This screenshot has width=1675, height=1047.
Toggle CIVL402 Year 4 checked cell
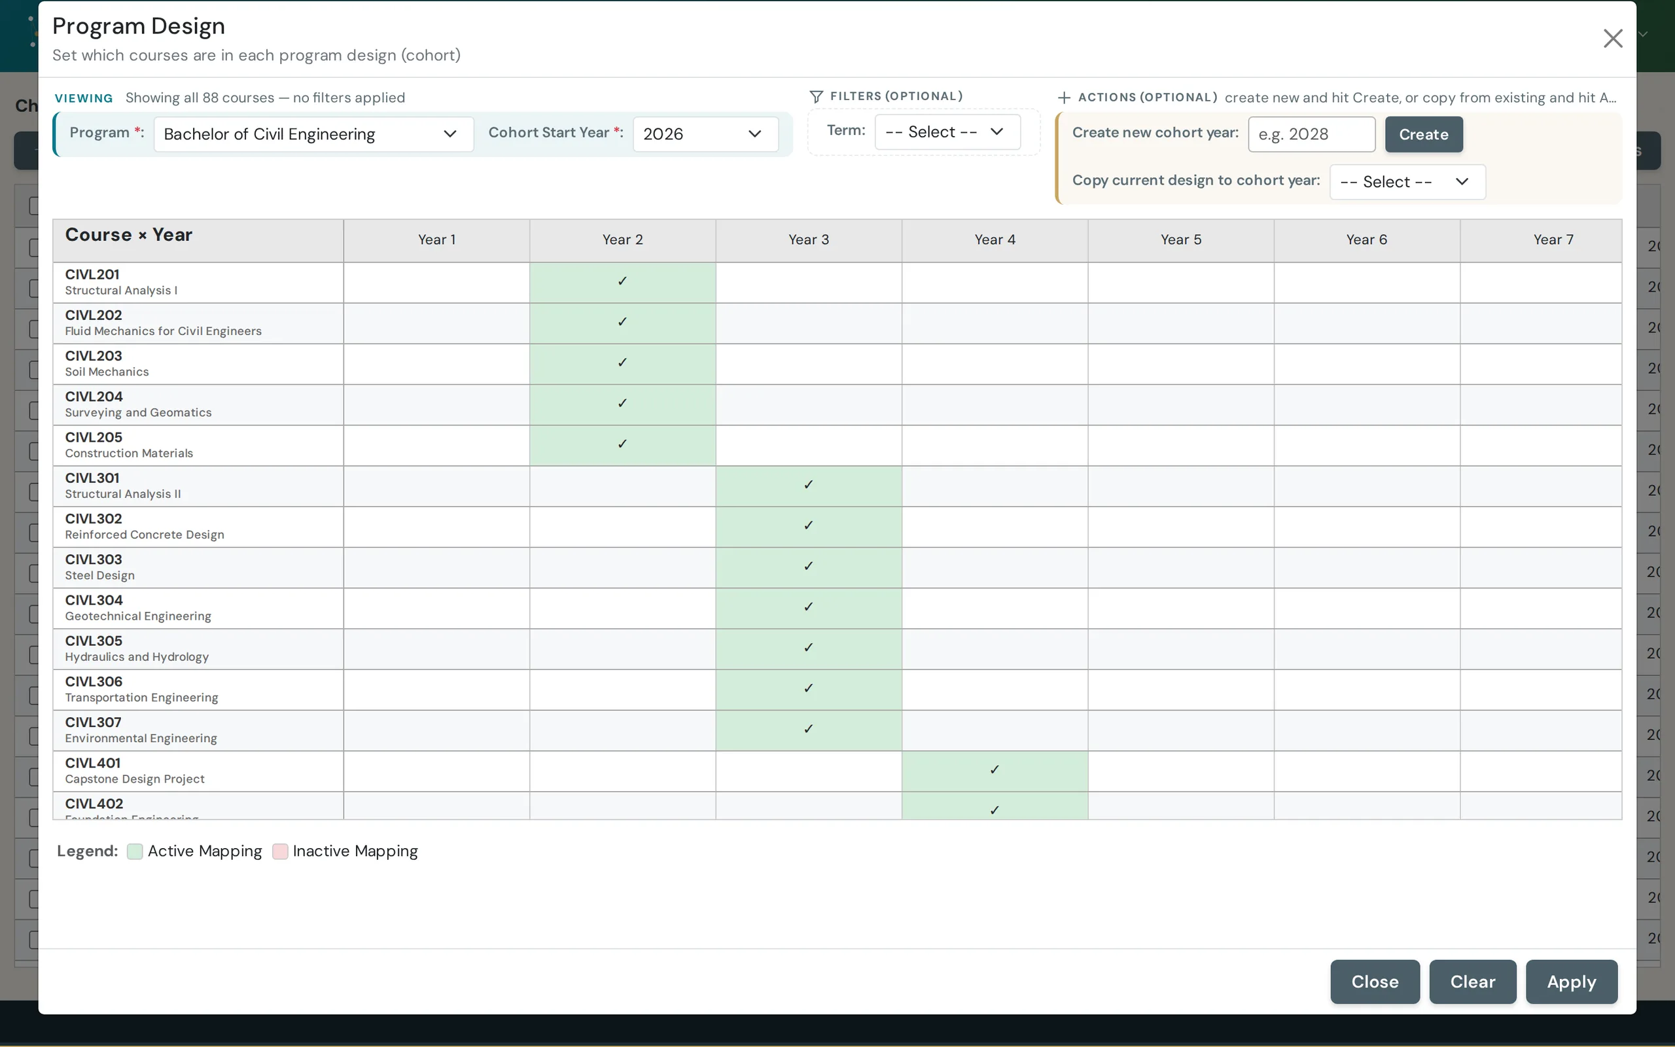point(995,806)
